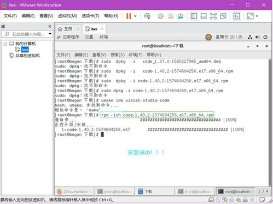This screenshot has height=204, width=273.
Task: Select 共享的虚拟机 in the library
Action: (x=27, y=56)
